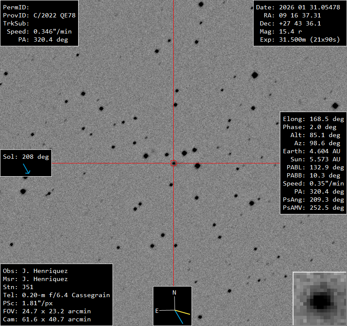Viewport: 347px width, 326px height.
Task: Click the Sol: 208 deg label
Action: [26, 157]
